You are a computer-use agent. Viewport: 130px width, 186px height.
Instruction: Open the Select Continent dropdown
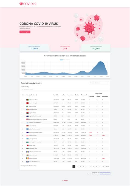(99, 83)
